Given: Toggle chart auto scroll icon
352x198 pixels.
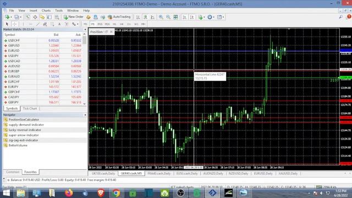Looking at the screenshot, I should click(184, 17).
